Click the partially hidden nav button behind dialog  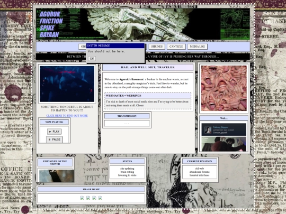[82, 46]
